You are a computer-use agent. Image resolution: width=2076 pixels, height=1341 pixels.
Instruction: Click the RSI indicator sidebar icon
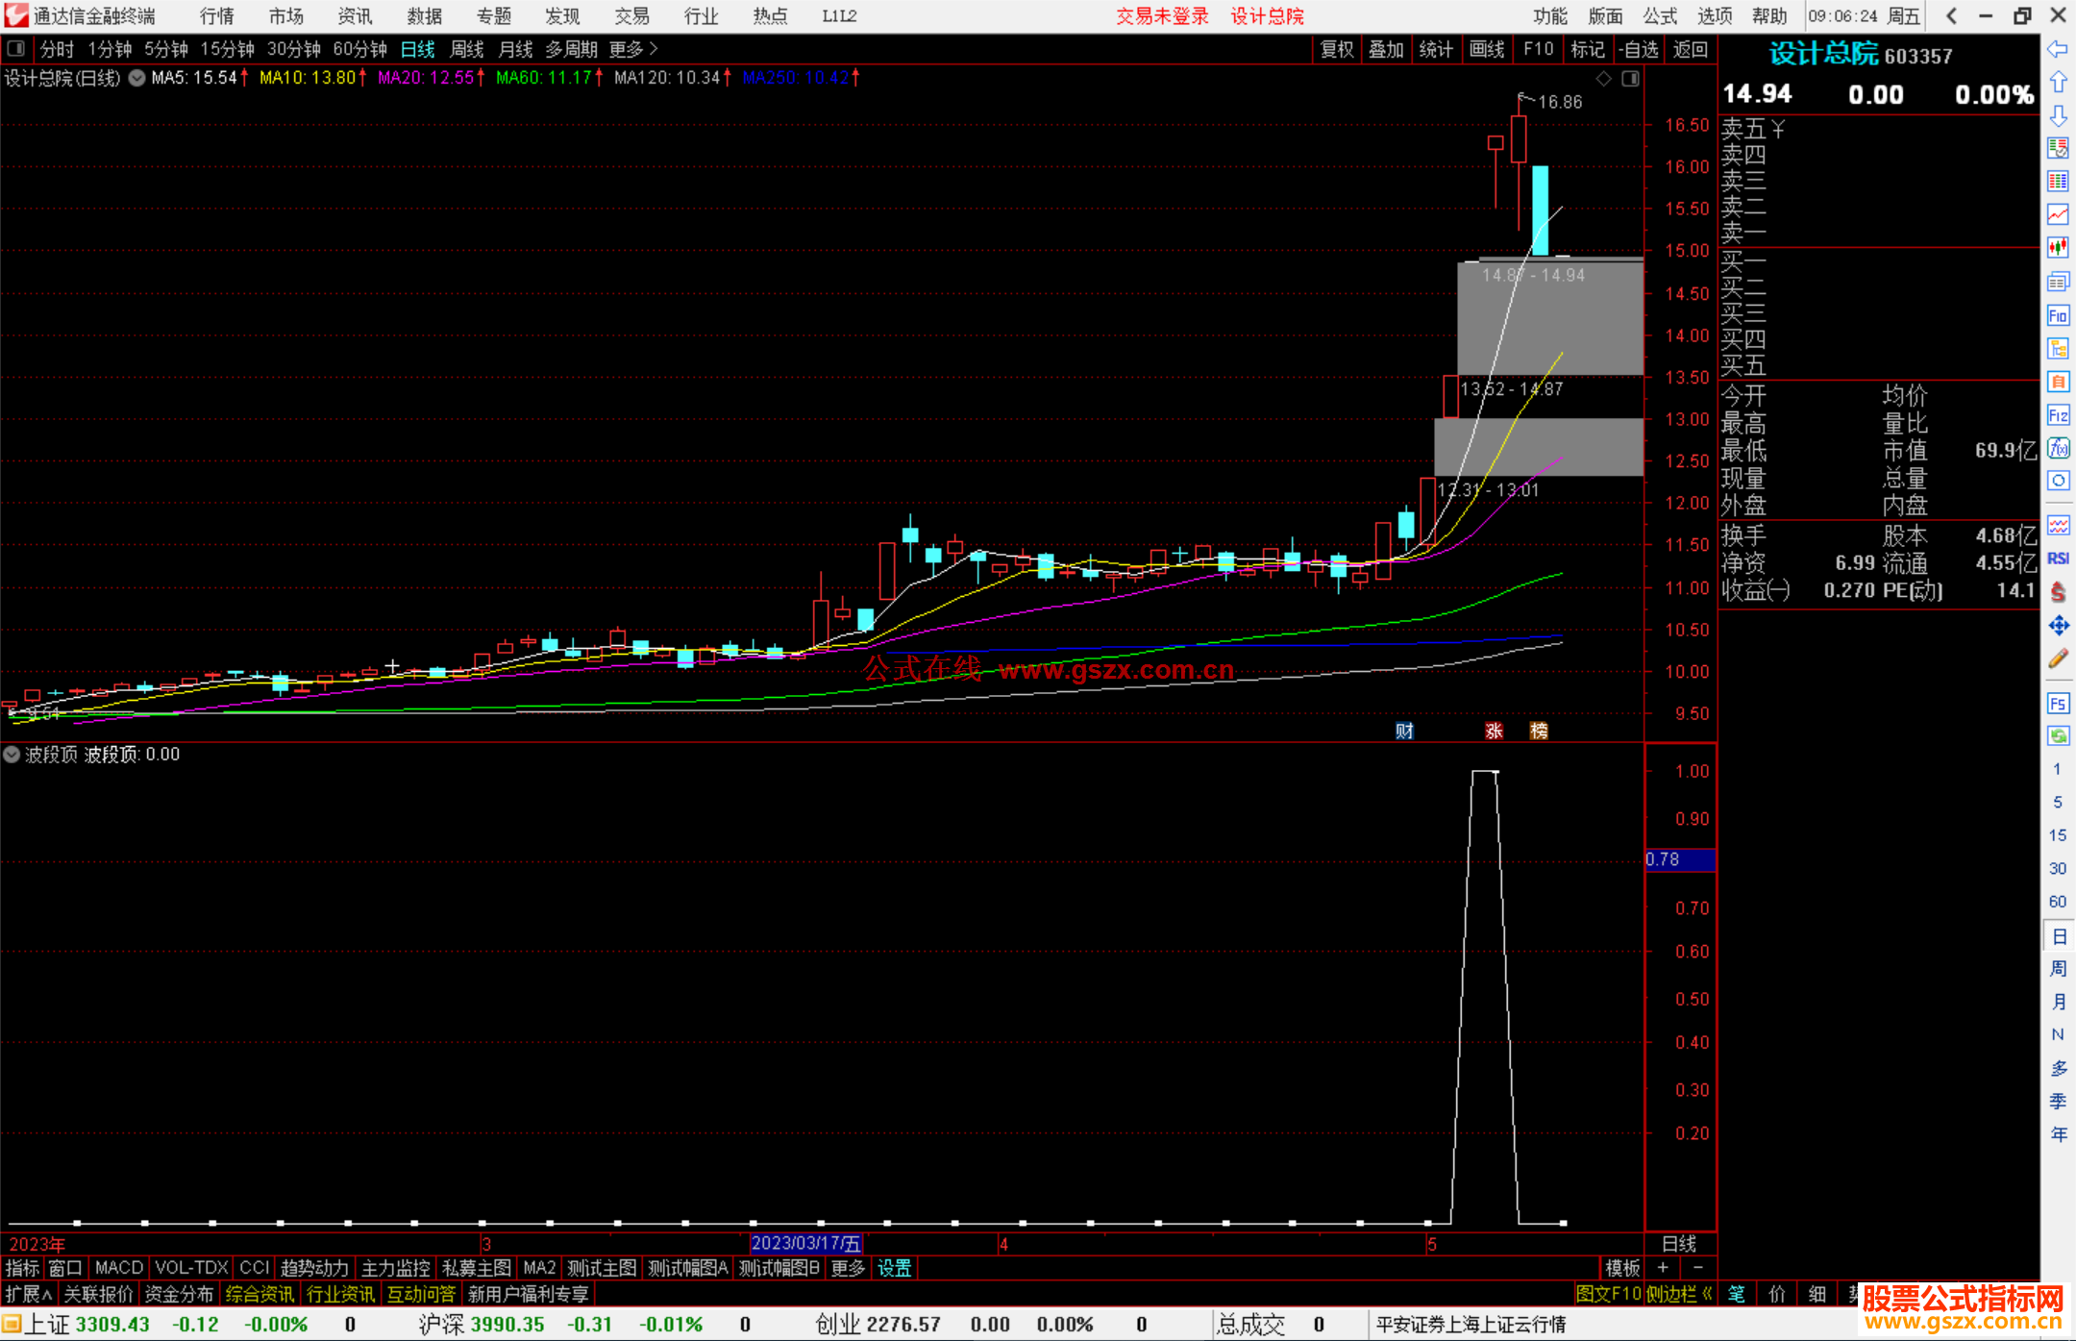pyautogui.click(x=2058, y=559)
